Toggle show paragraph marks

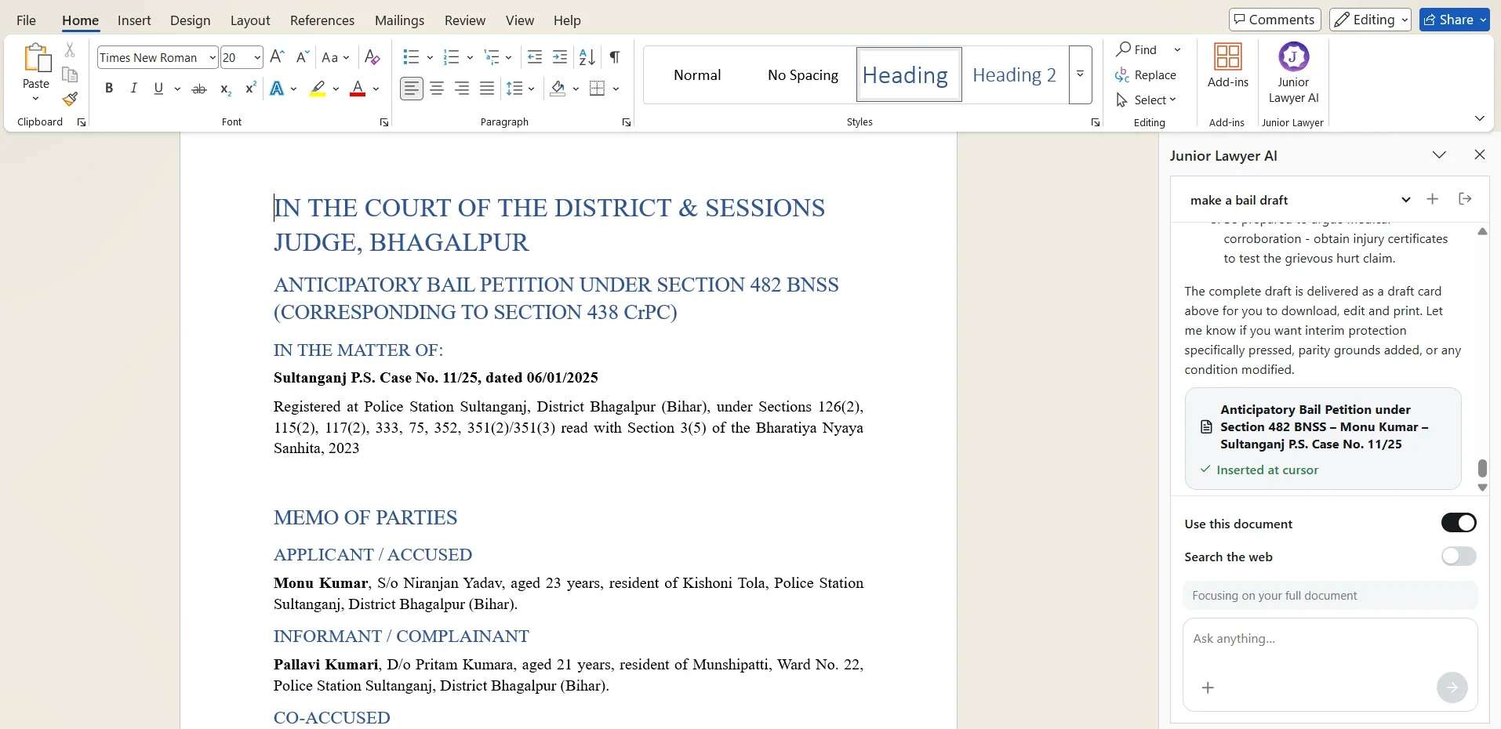click(615, 57)
